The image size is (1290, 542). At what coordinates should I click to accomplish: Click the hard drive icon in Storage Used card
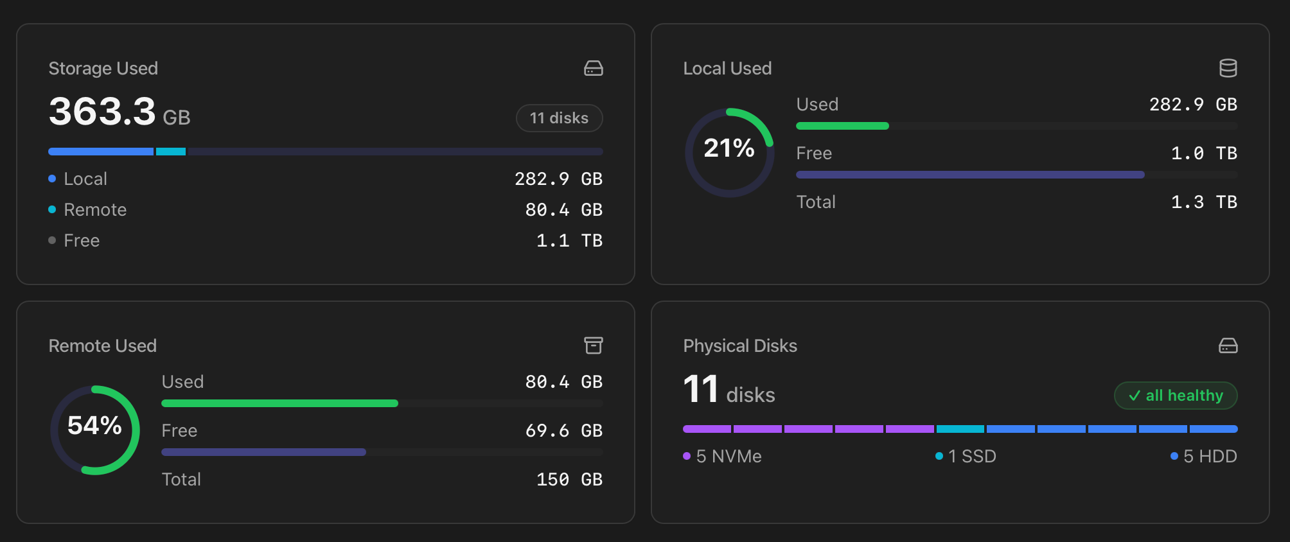(593, 68)
